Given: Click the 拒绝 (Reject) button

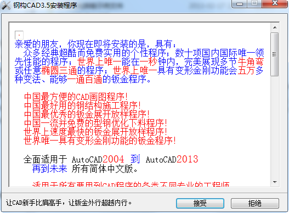Looking at the screenshot, I should [x=254, y=203].
